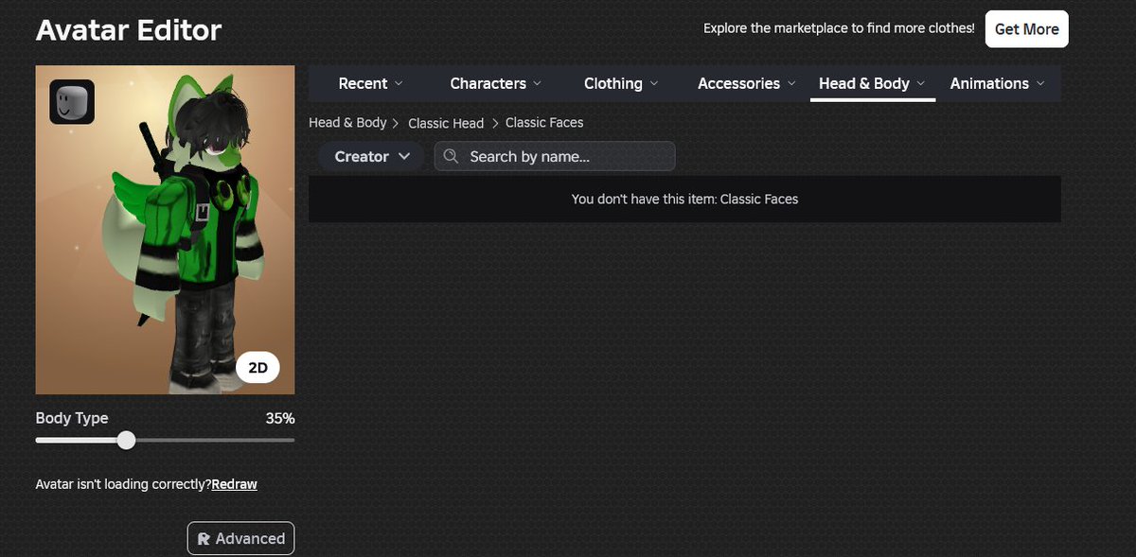Open the Head & Body dropdown tab
Screen dimensions: 1136x557
point(873,83)
